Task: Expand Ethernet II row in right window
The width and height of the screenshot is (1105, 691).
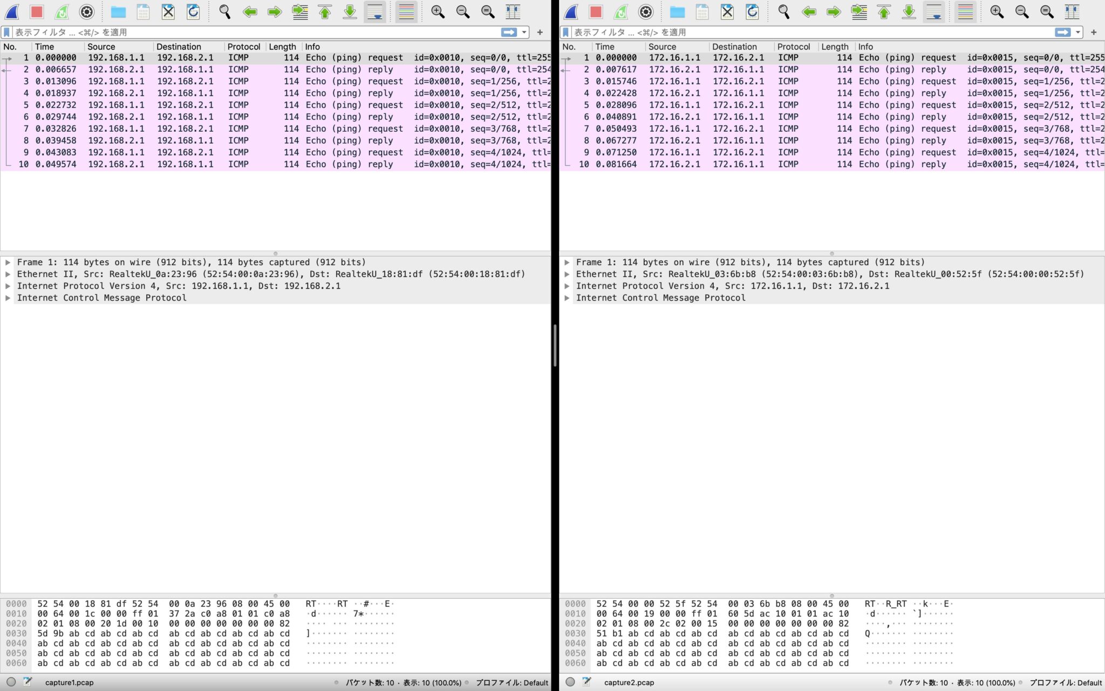Action: [567, 274]
